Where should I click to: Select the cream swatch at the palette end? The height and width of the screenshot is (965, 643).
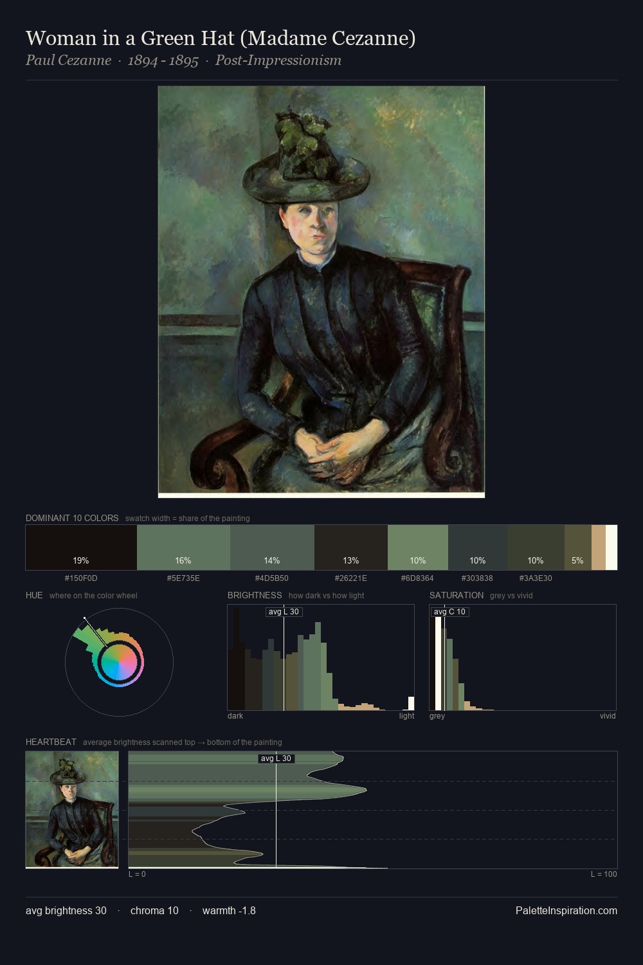(611, 547)
